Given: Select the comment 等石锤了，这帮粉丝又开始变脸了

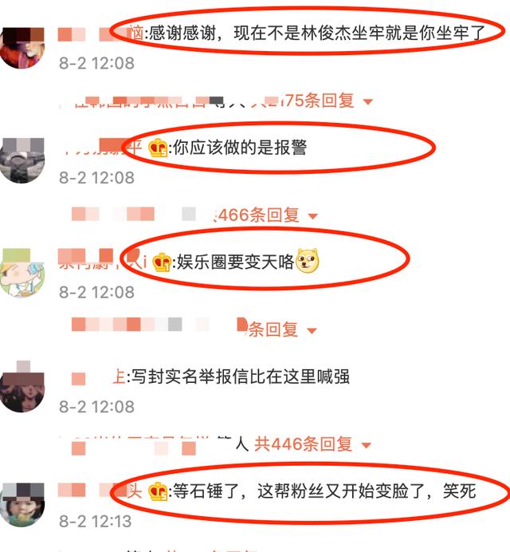Looking at the screenshot, I should 324,491.
